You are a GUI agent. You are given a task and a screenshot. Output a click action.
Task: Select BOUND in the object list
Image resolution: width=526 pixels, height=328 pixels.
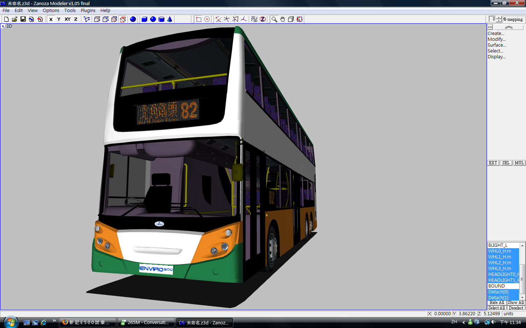coord(497,286)
